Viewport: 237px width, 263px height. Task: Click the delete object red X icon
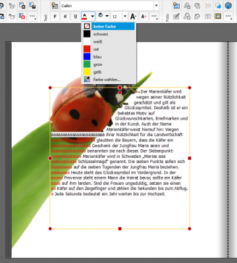22,16
